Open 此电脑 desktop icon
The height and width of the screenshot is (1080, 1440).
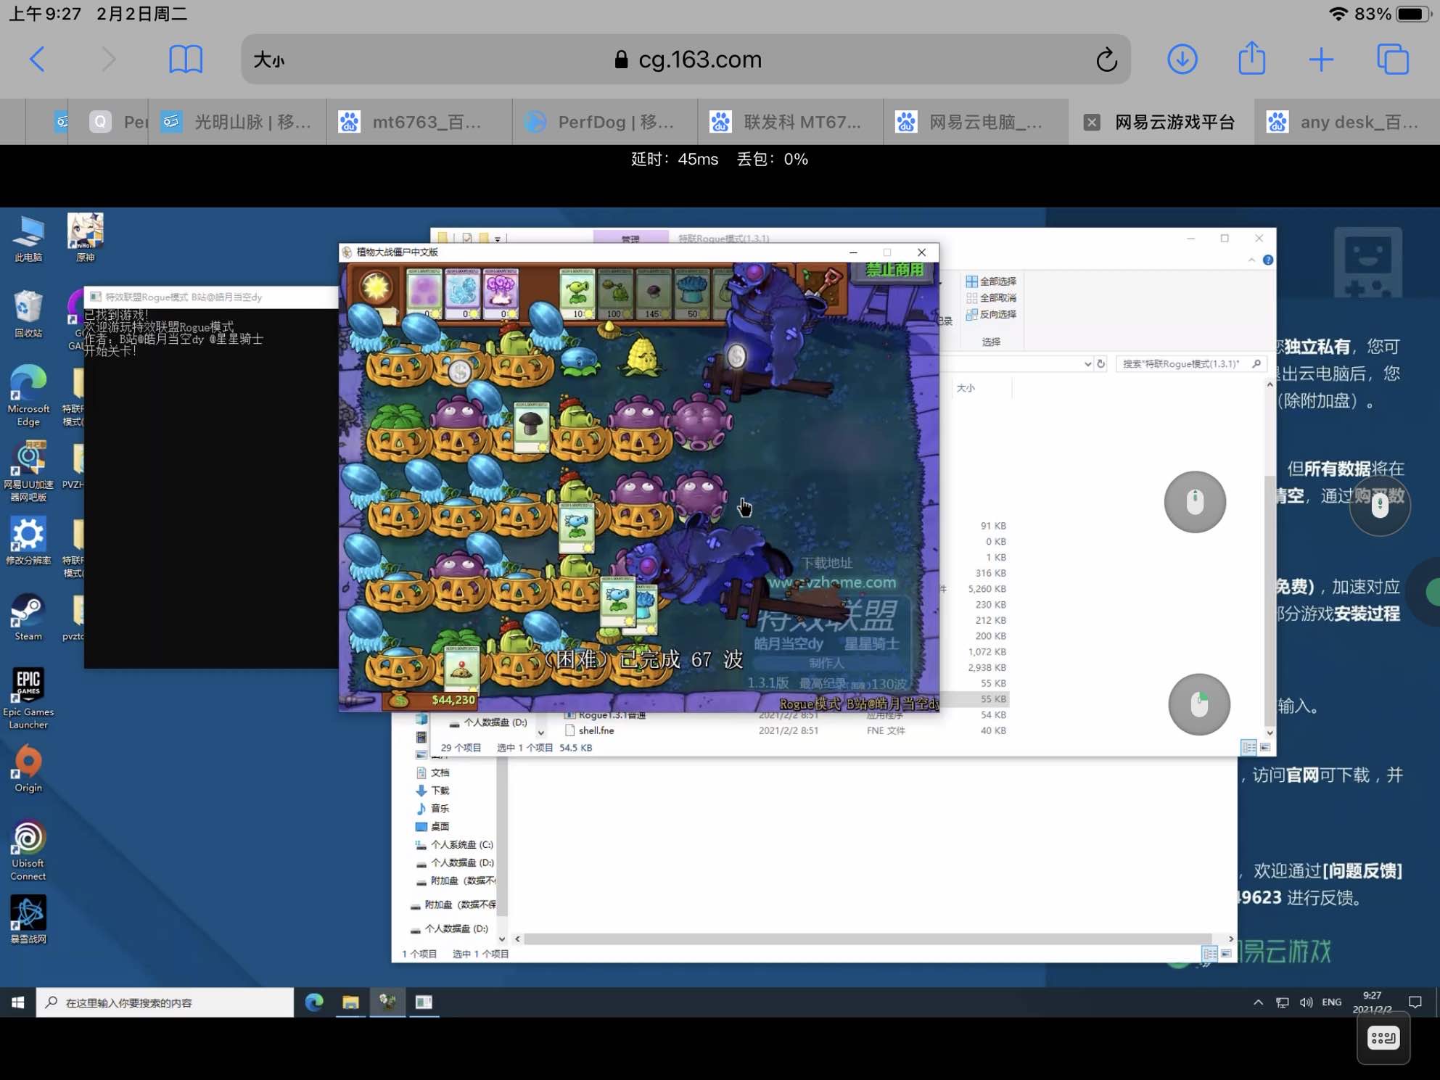coord(28,239)
